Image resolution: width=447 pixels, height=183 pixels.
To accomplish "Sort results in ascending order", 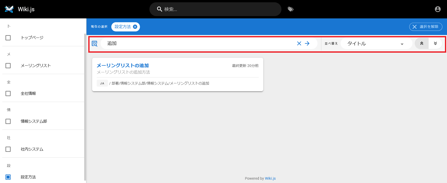I will [x=422, y=43].
